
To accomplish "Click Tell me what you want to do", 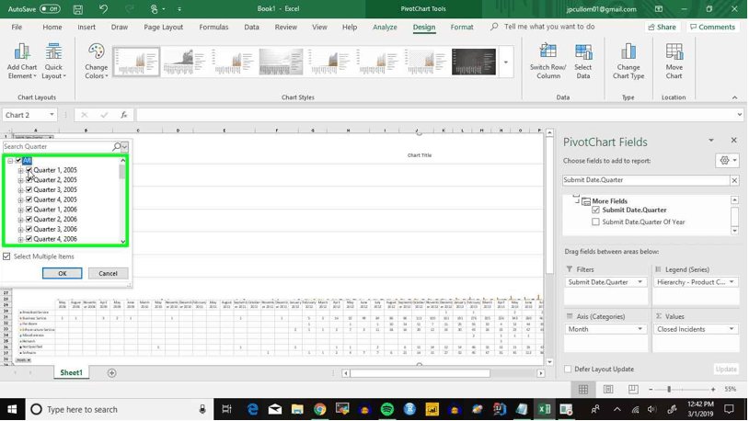I will click(x=549, y=27).
